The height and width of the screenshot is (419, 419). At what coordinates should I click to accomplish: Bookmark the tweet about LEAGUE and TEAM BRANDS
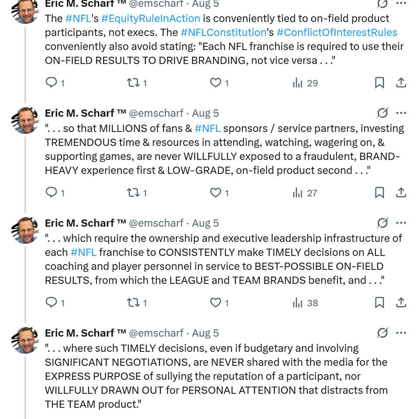click(379, 302)
